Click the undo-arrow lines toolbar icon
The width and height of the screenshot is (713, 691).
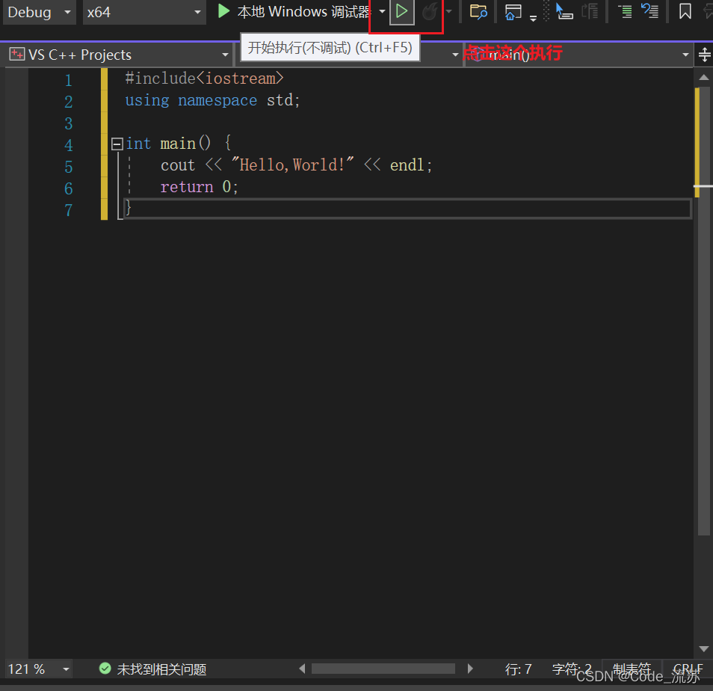649,11
